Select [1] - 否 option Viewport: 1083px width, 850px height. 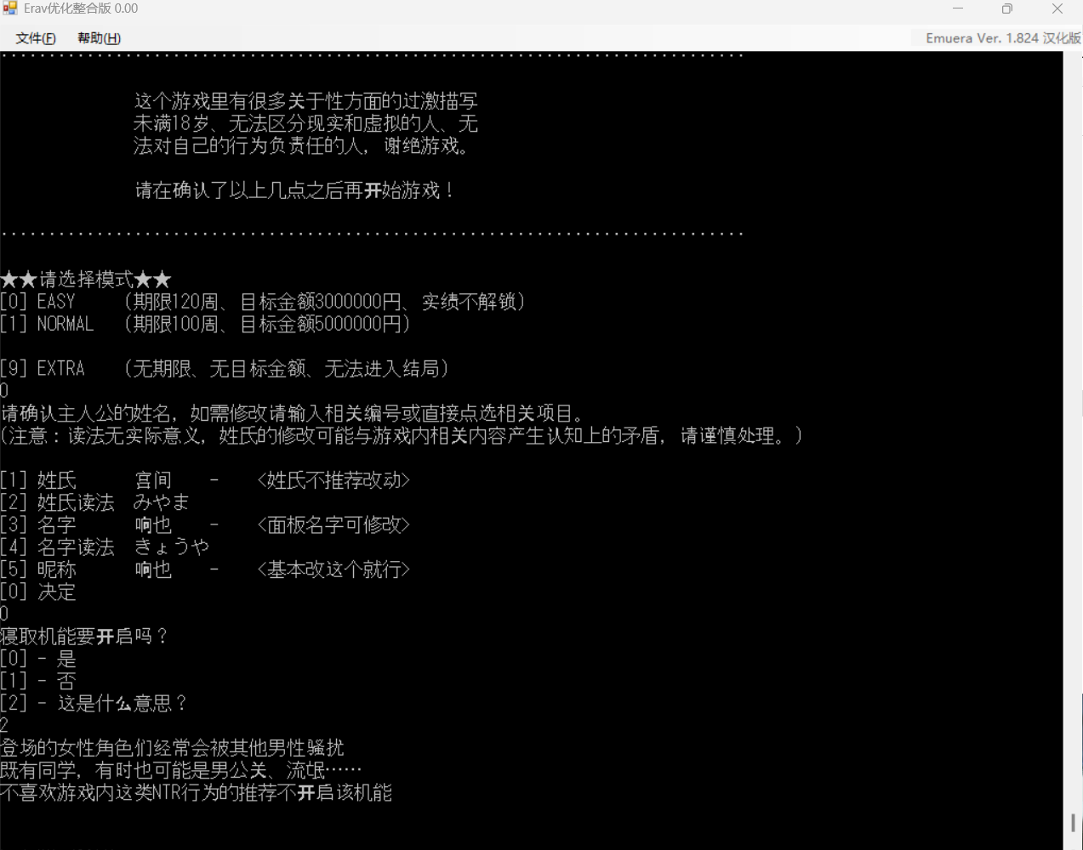pos(38,681)
